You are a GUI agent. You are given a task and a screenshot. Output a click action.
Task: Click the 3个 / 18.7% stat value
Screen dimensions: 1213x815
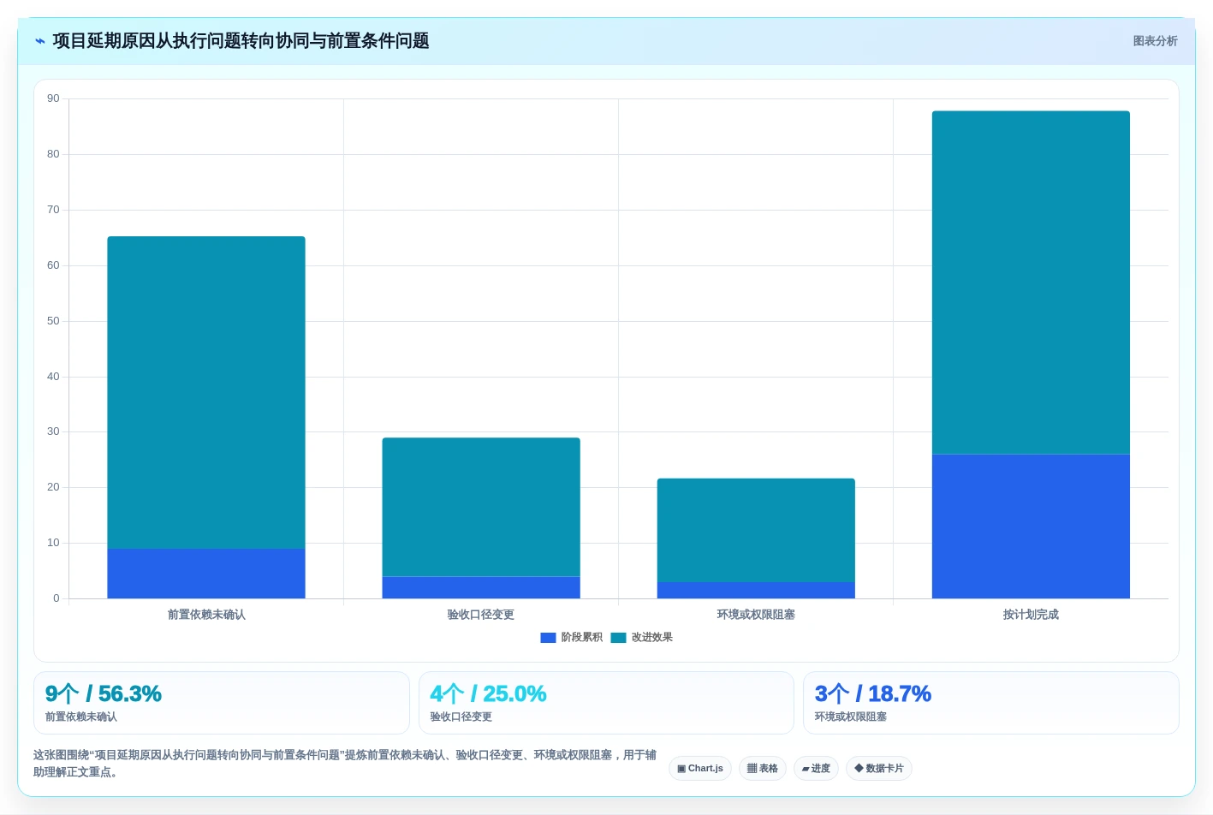[873, 693]
